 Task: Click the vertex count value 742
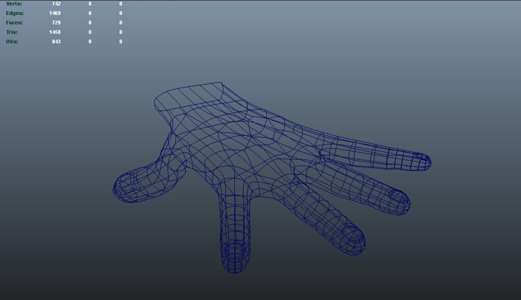(x=56, y=3)
